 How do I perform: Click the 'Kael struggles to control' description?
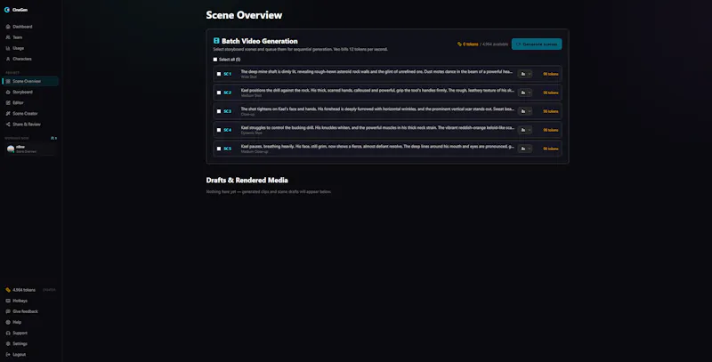pyautogui.click(x=377, y=127)
